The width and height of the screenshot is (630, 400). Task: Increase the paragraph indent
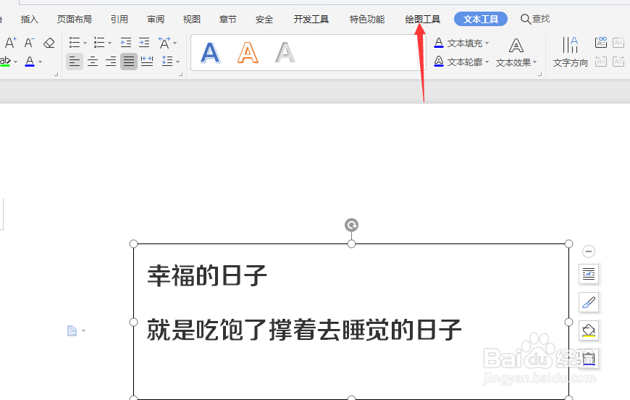pyautogui.click(x=144, y=43)
